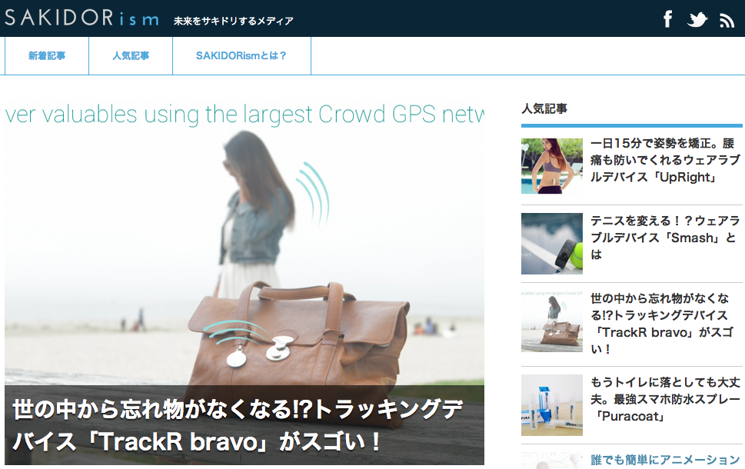Open the 人気記事 navigation tab

pos(131,55)
